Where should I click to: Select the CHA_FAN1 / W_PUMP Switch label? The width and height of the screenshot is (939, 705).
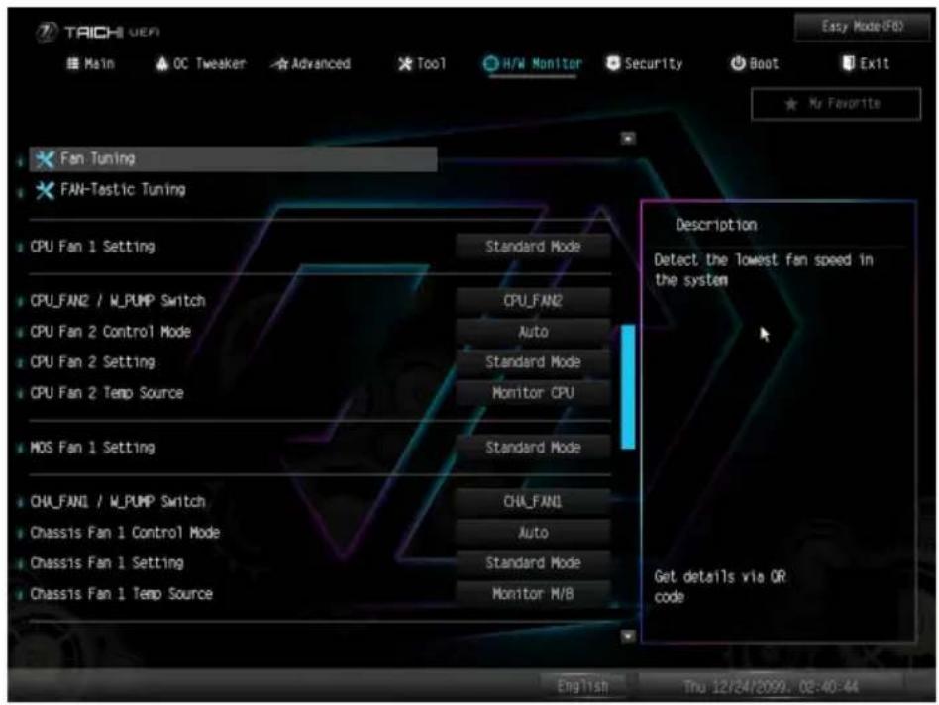coord(118,502)
